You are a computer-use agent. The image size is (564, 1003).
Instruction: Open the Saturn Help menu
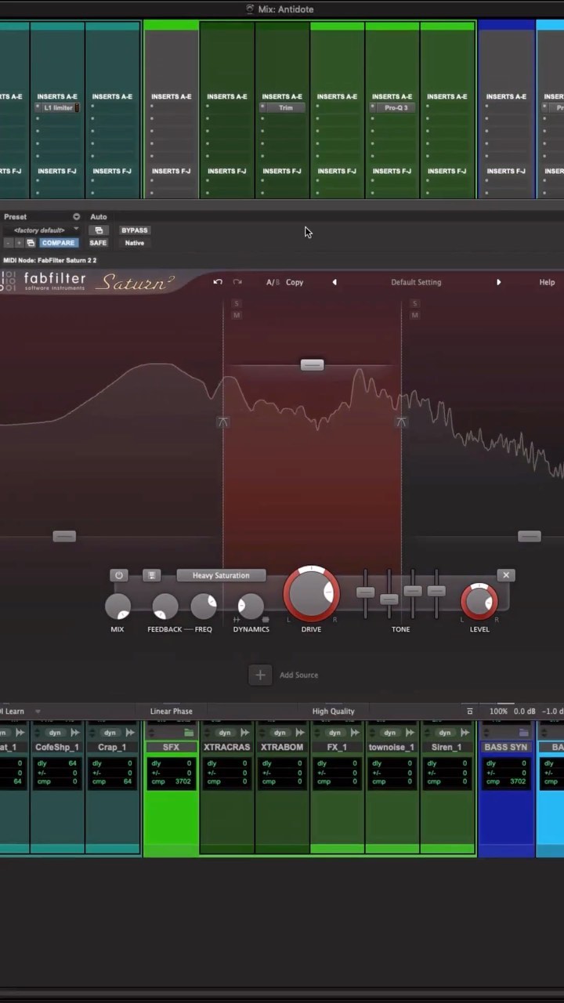point(547,282)
